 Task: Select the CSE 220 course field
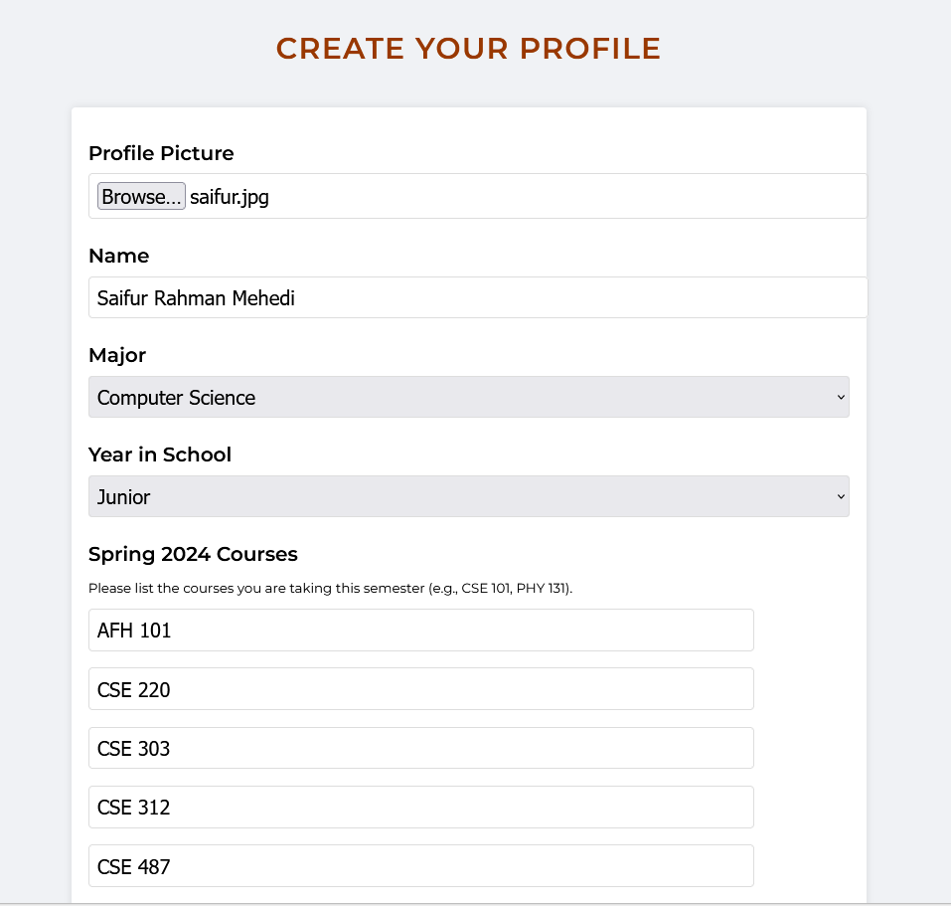420,689
